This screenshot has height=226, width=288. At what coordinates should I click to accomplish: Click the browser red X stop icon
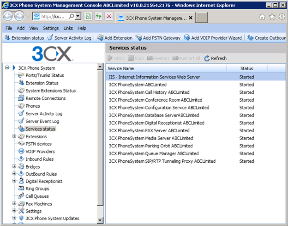pyautogui.click(x=109, y=16)
